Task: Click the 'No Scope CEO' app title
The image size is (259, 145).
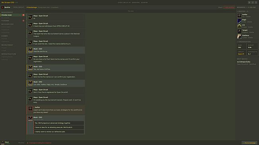Action: pyautogui.click(x=8, y=2)
